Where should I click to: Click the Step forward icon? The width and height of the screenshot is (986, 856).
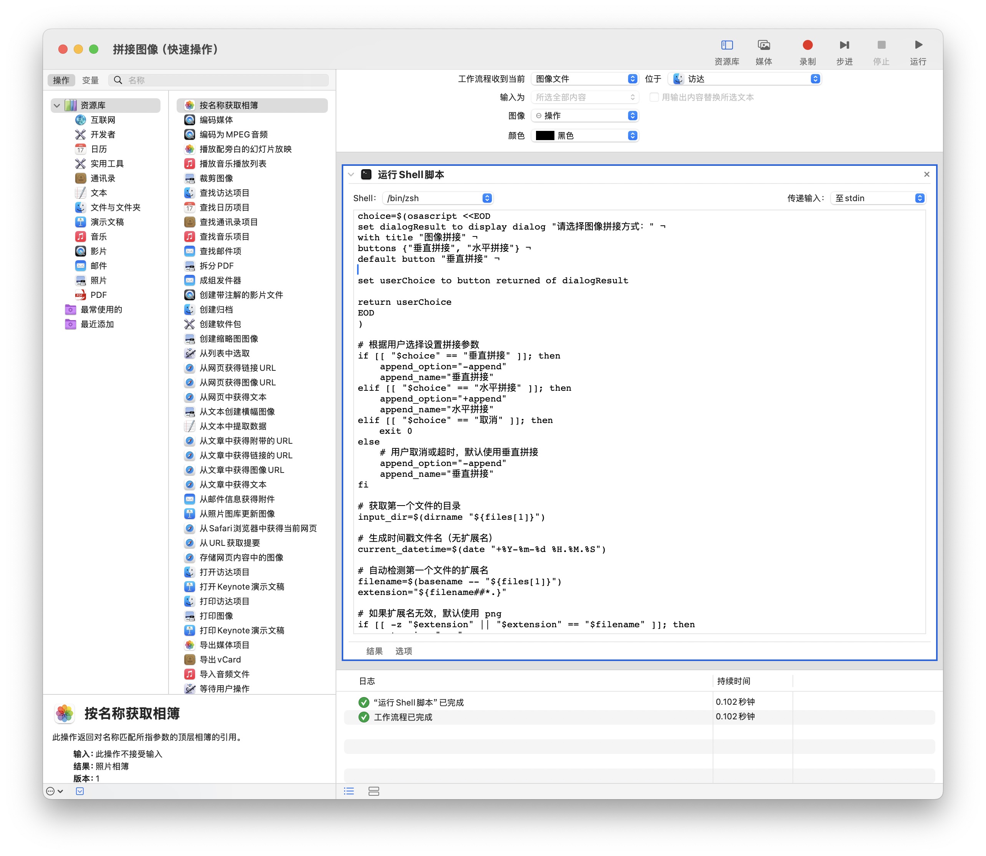click(844, 45)
